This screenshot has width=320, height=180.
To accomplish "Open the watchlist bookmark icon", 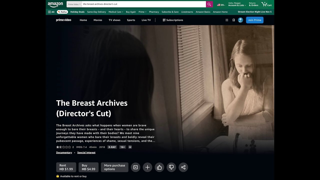I will click(234, 20).
